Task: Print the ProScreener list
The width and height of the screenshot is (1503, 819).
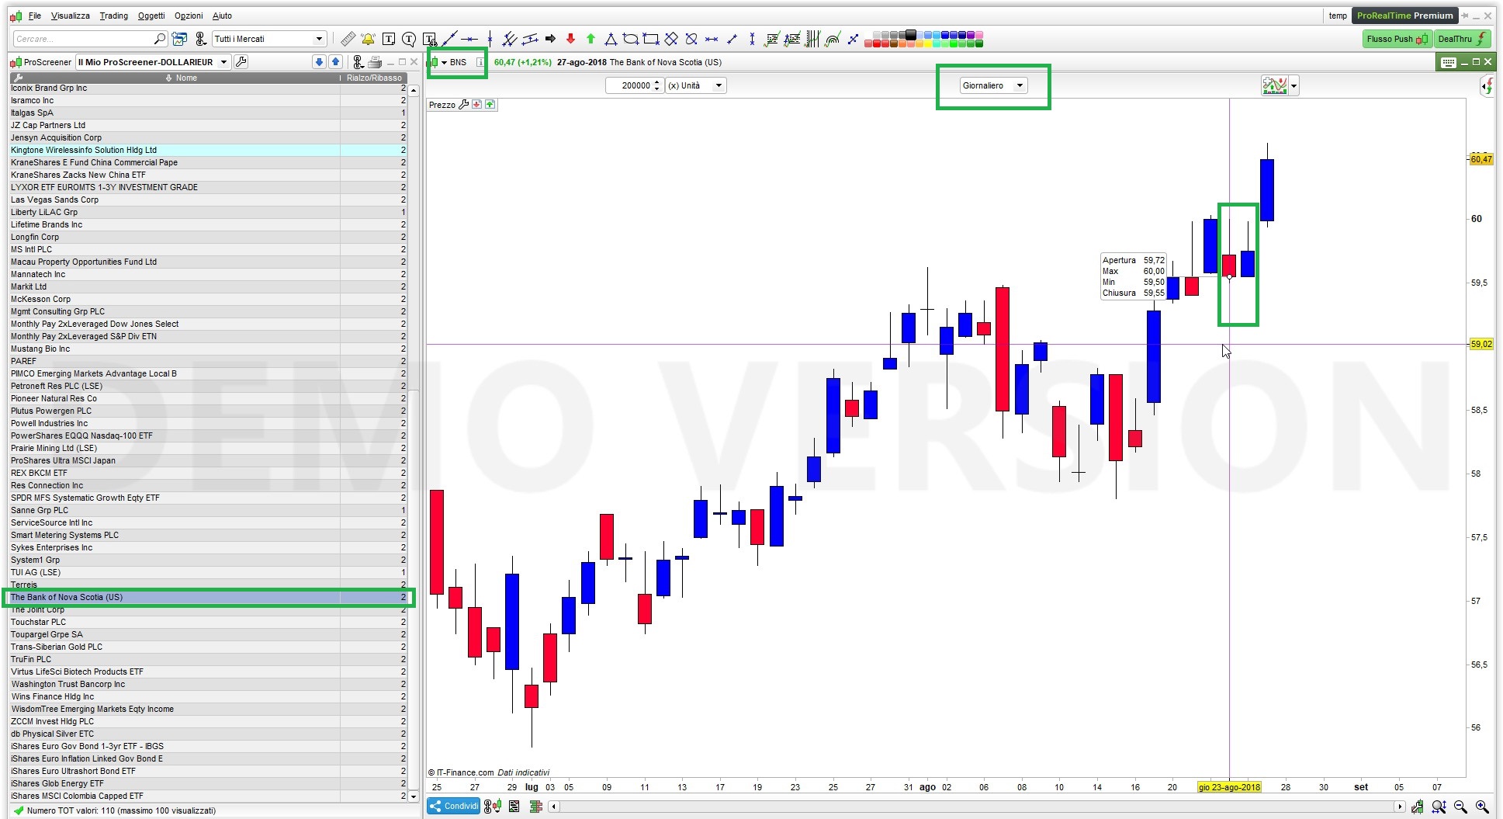Action: point(376,62)
